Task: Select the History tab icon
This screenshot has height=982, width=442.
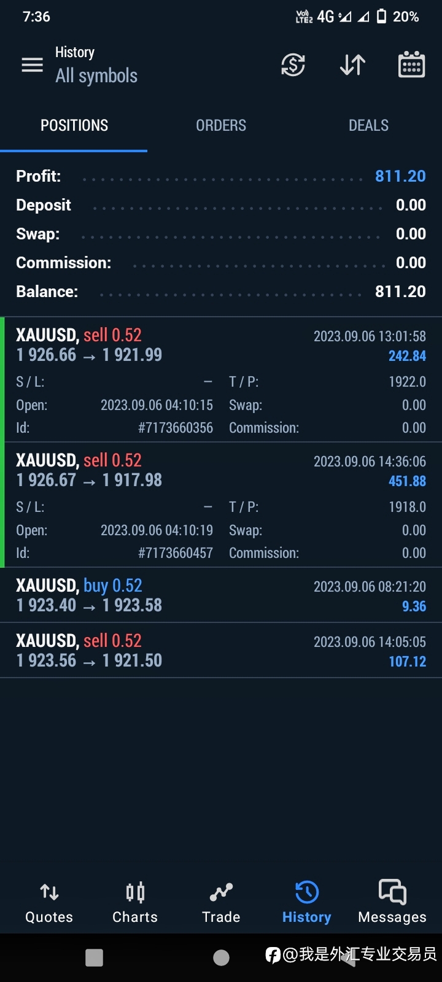Action: [x=307, y=892]
